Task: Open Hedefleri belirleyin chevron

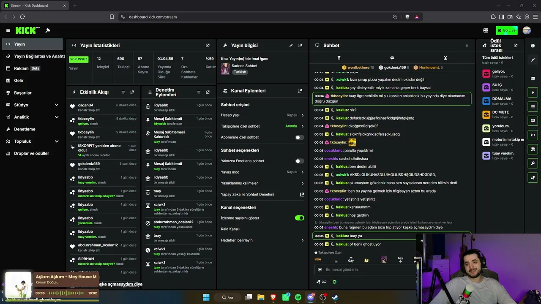Action: (303, 240)
